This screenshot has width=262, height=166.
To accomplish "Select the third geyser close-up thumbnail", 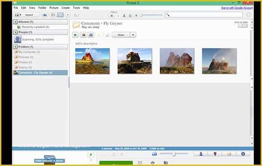I will 177,61.
